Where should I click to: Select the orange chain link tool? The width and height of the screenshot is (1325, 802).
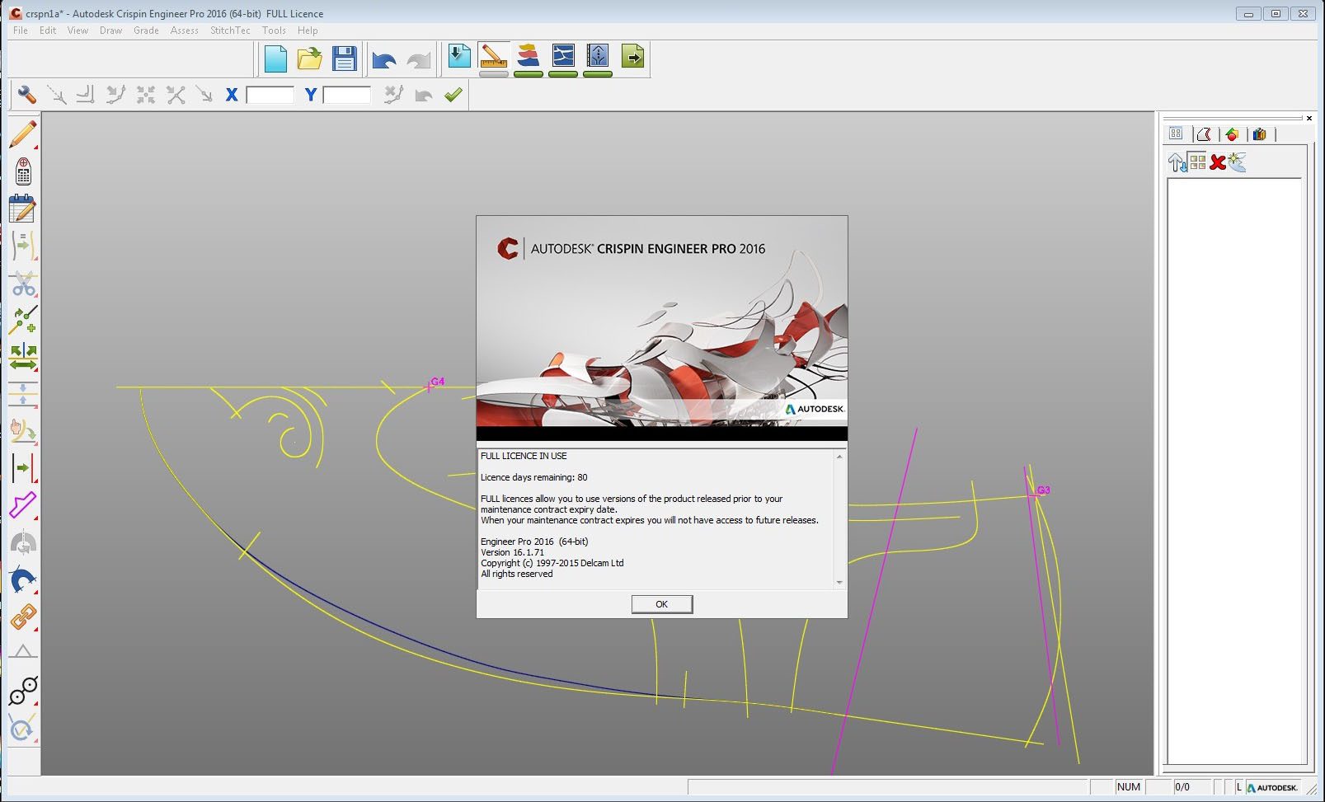coord(23,617)
